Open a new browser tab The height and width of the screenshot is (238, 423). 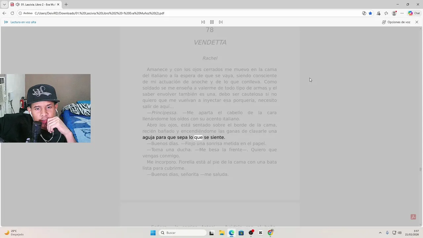click(66, 5)
